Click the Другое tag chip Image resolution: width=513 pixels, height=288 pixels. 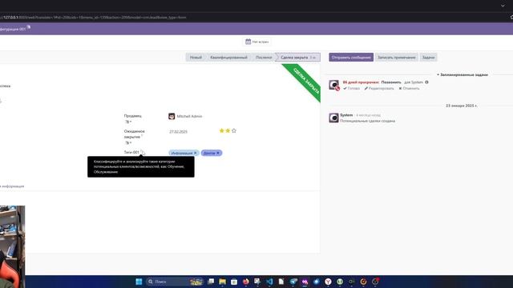pyautogui.click(x=212, y=153)
